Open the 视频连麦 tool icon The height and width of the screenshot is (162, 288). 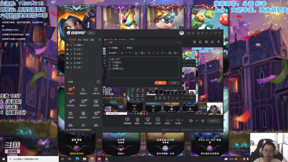[x=70, y=103]
